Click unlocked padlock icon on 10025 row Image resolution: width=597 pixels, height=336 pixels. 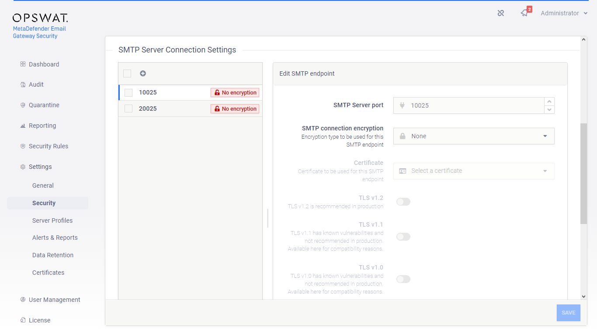tap(217, 93)
